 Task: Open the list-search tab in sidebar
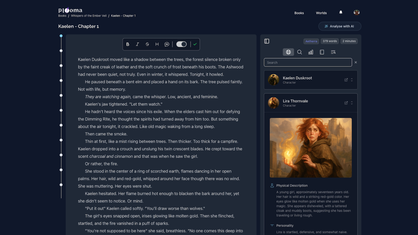coord(333,52)
